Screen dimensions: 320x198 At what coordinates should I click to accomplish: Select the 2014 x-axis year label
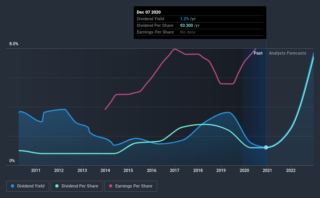click(x=105, y=170)
